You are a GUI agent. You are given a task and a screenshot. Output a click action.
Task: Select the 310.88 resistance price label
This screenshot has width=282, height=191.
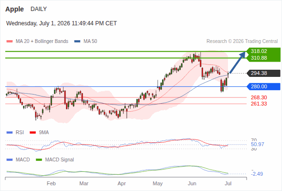pyautogui.click(x=259, y=58)
